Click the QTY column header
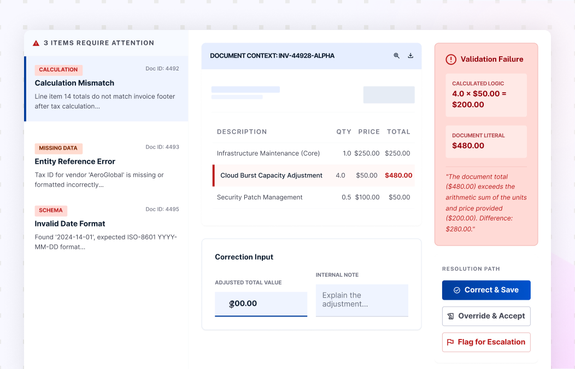 click(344, 132)
